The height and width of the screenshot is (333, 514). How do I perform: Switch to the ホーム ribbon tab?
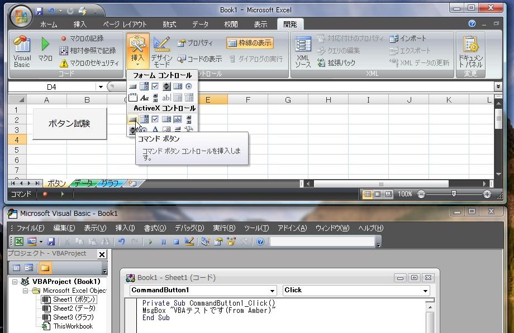point(49,24)
